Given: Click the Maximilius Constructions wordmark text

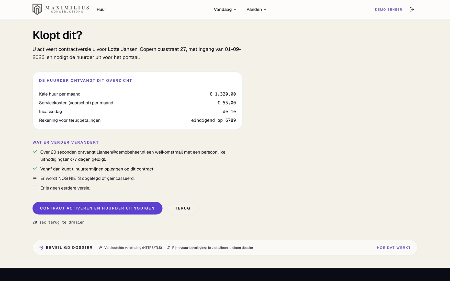Looking at the screenshot, I should 67,9.
